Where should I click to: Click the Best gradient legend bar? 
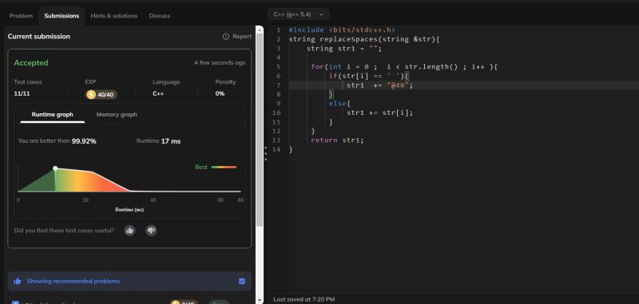click(224, 168)
